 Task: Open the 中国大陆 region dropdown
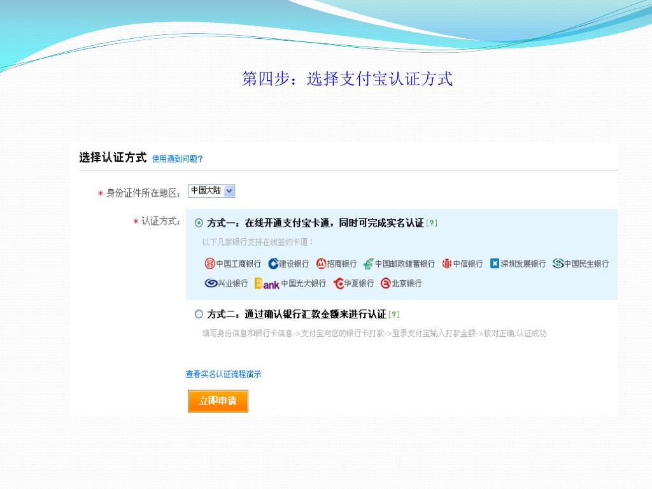211,191
